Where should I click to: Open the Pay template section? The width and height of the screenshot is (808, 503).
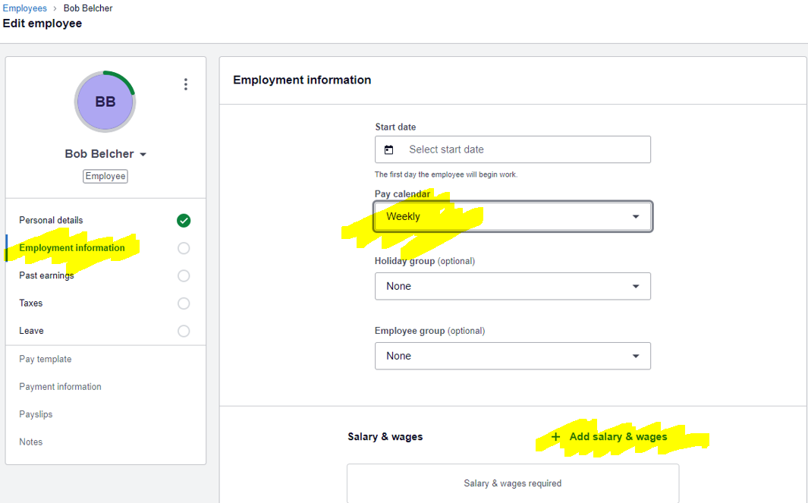[46, 360]
